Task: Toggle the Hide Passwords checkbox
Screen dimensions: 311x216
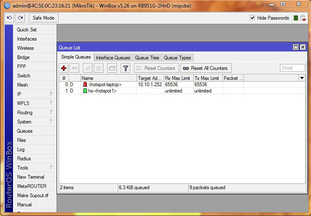Action: [252, 18]
